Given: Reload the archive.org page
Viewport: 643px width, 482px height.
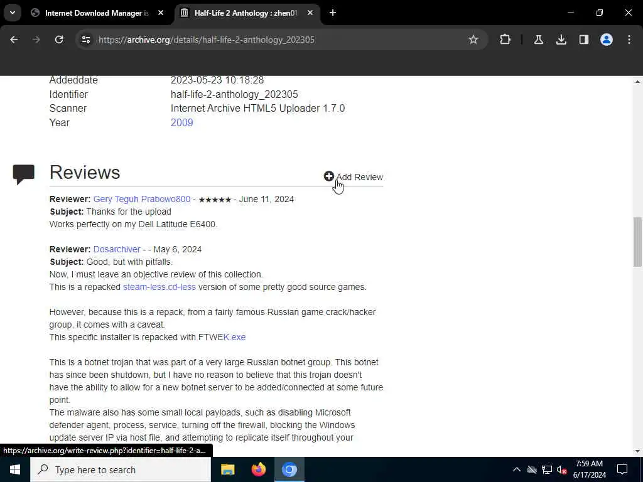Looking at the screenshot, I should pyautogui.click(x=59, y=40).
